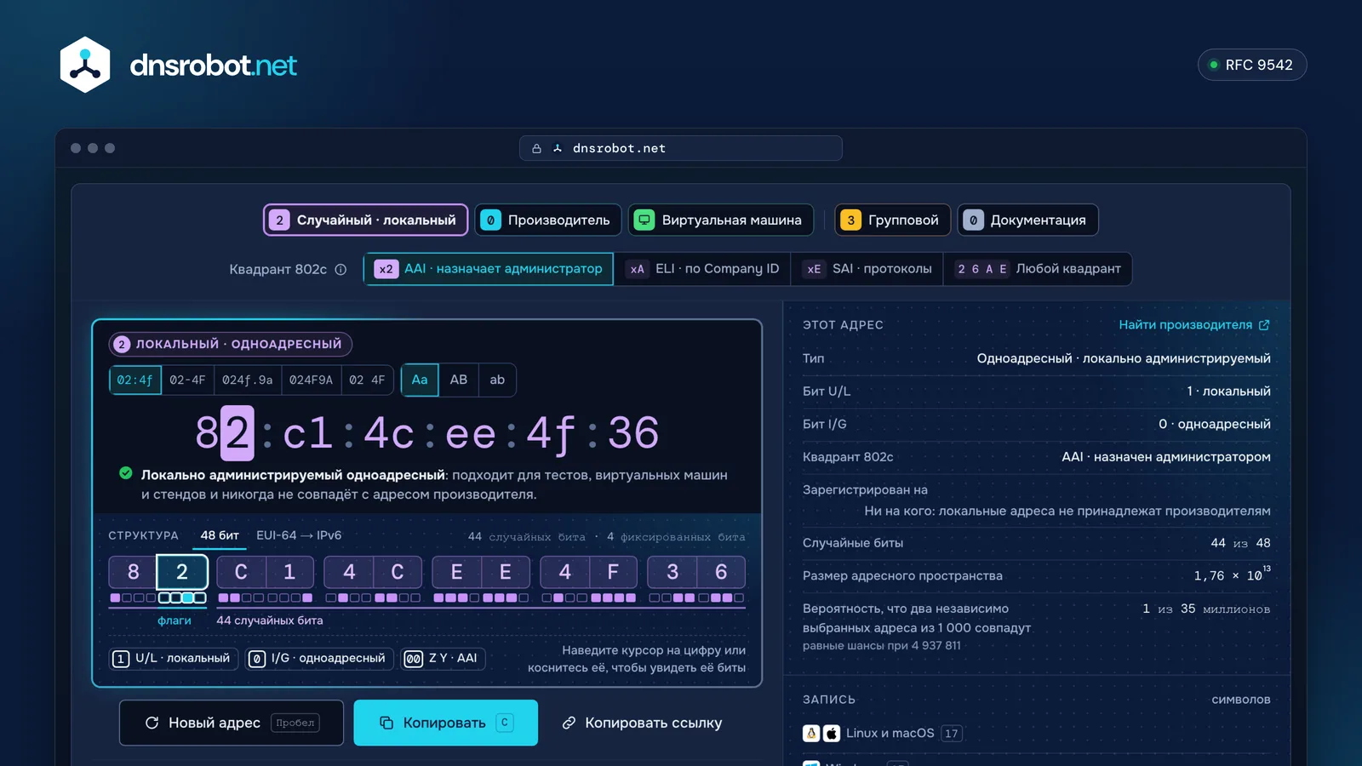
Task: Click Копировать ссылку
Action: pos(642,723)
